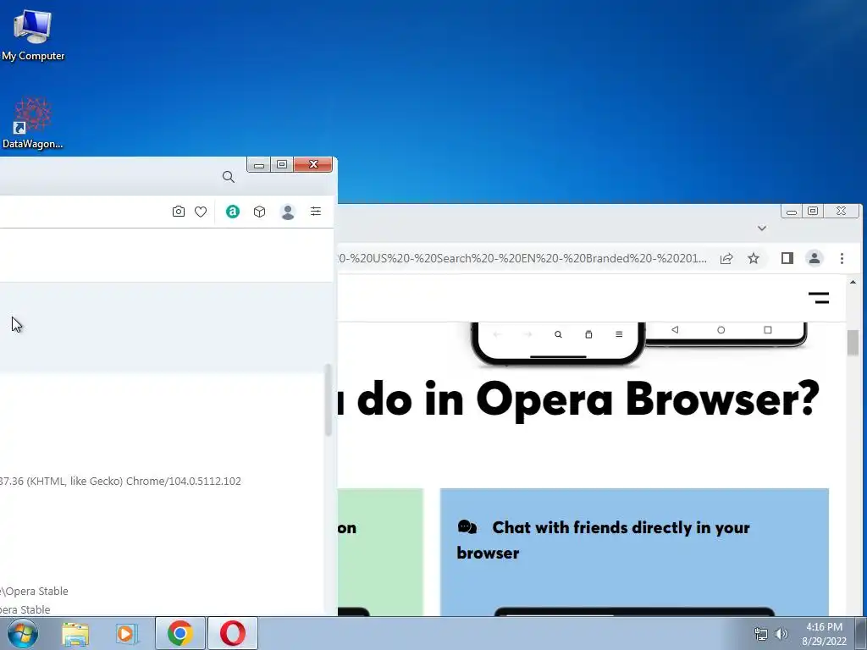Screen dimensions: 867x650
Task: Click Chrome URL address bar text
Action: (x=522, y=258)
